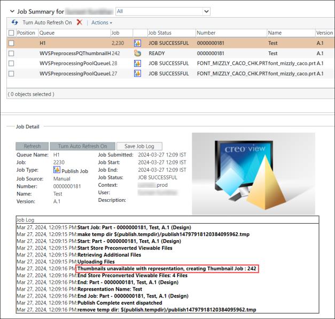Click the Publish Job type icon in Job Detail
This screenshot has height=319, width=335.
pyautogui.click(x=57, y=170)
